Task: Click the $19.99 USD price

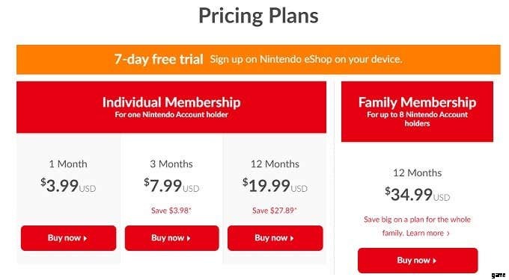Action: (275, 186)
